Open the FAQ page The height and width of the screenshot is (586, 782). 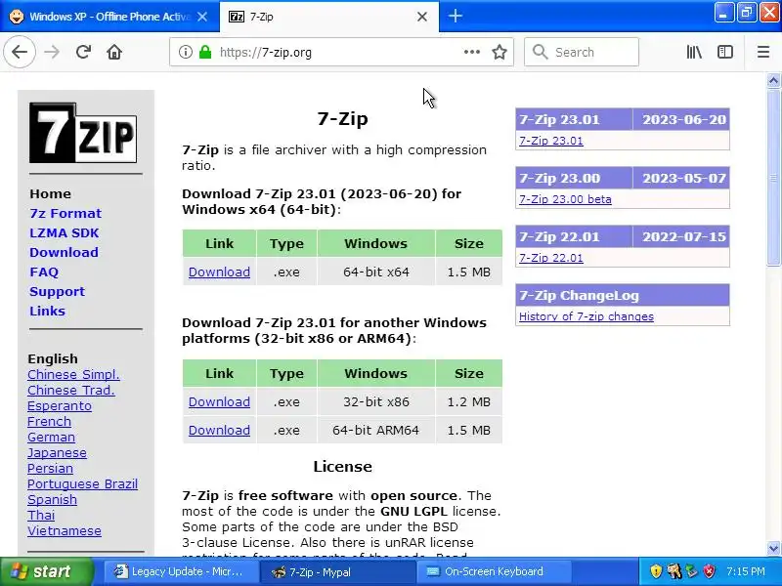pyautogui.click(x=44, y=272)
